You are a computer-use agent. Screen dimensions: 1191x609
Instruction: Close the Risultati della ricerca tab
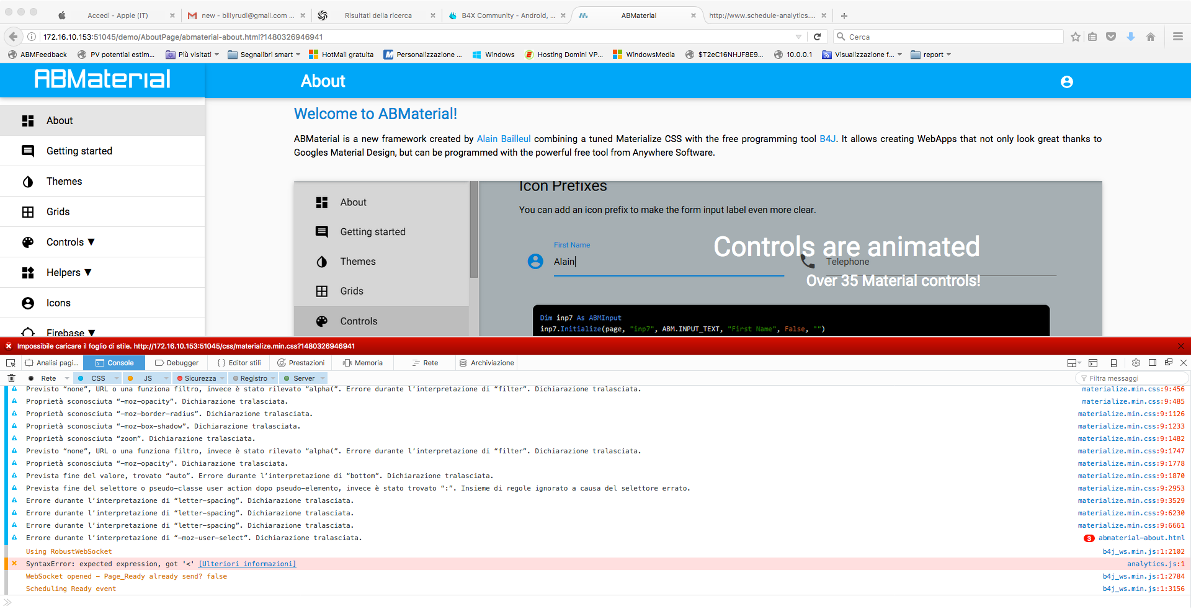click(432, 16)
